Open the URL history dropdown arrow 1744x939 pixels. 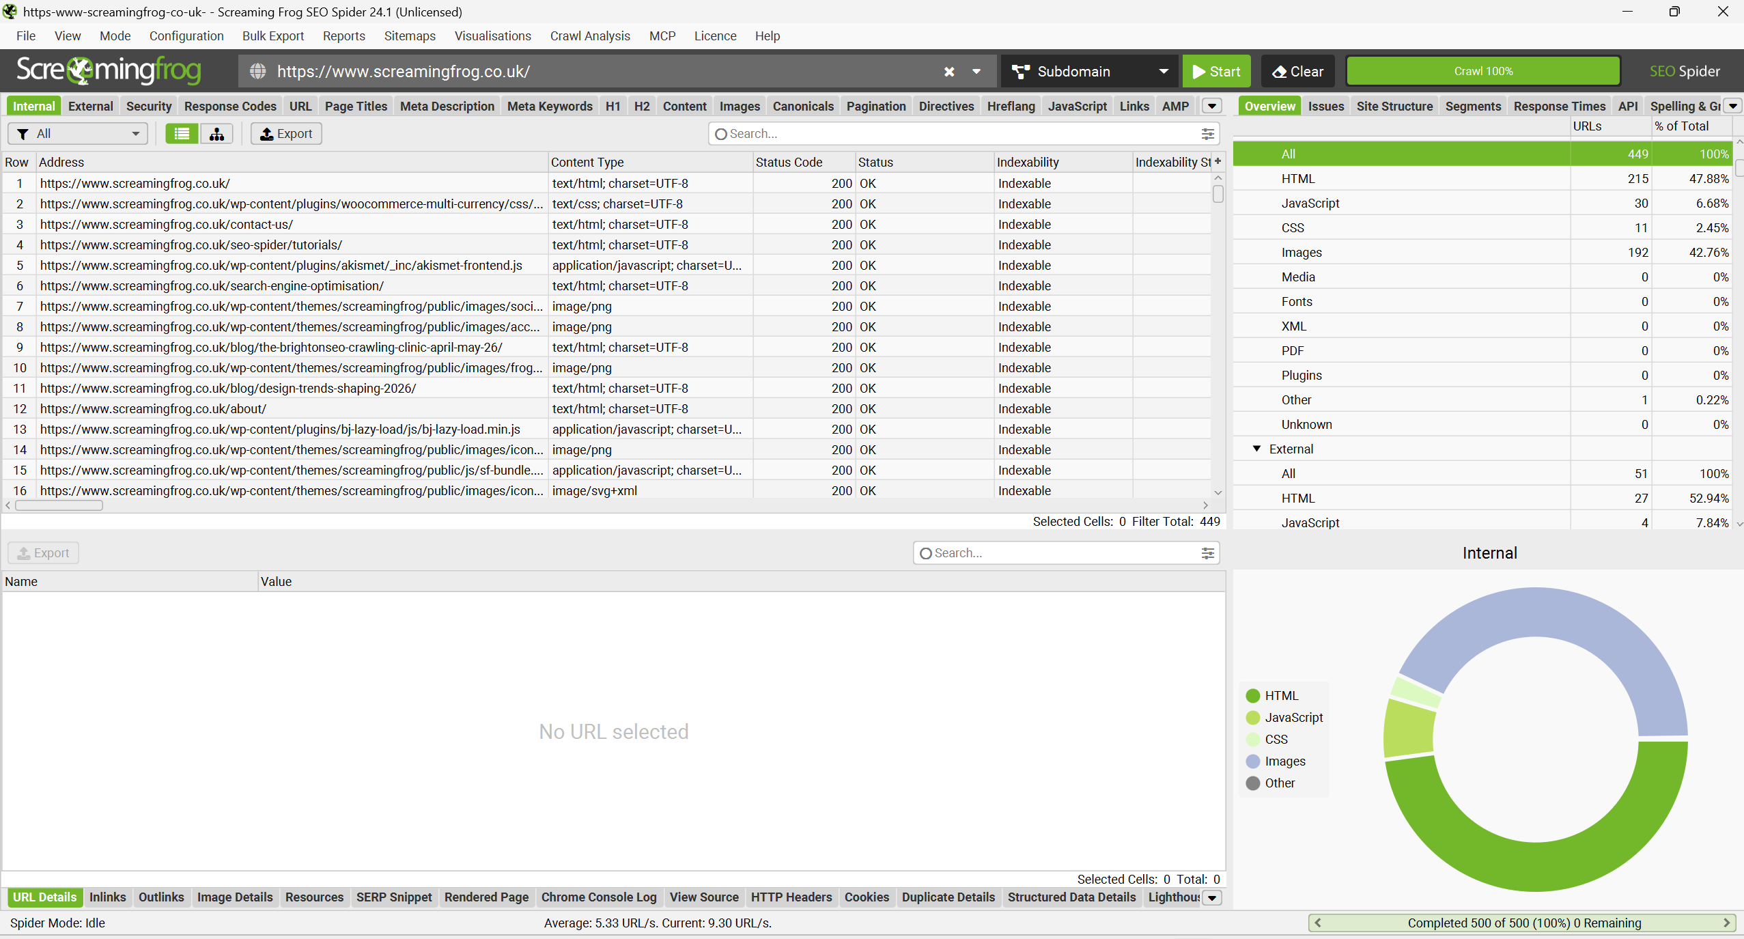[976, 71]
